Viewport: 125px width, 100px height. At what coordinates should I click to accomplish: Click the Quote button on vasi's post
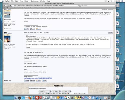[x=110, y=33]
